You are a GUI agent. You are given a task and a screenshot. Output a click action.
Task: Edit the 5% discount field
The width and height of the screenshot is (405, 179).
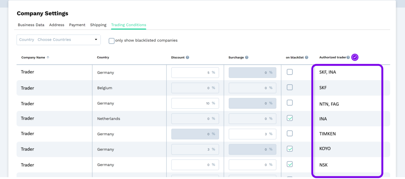pyautogui.click(x=195, y=72)
